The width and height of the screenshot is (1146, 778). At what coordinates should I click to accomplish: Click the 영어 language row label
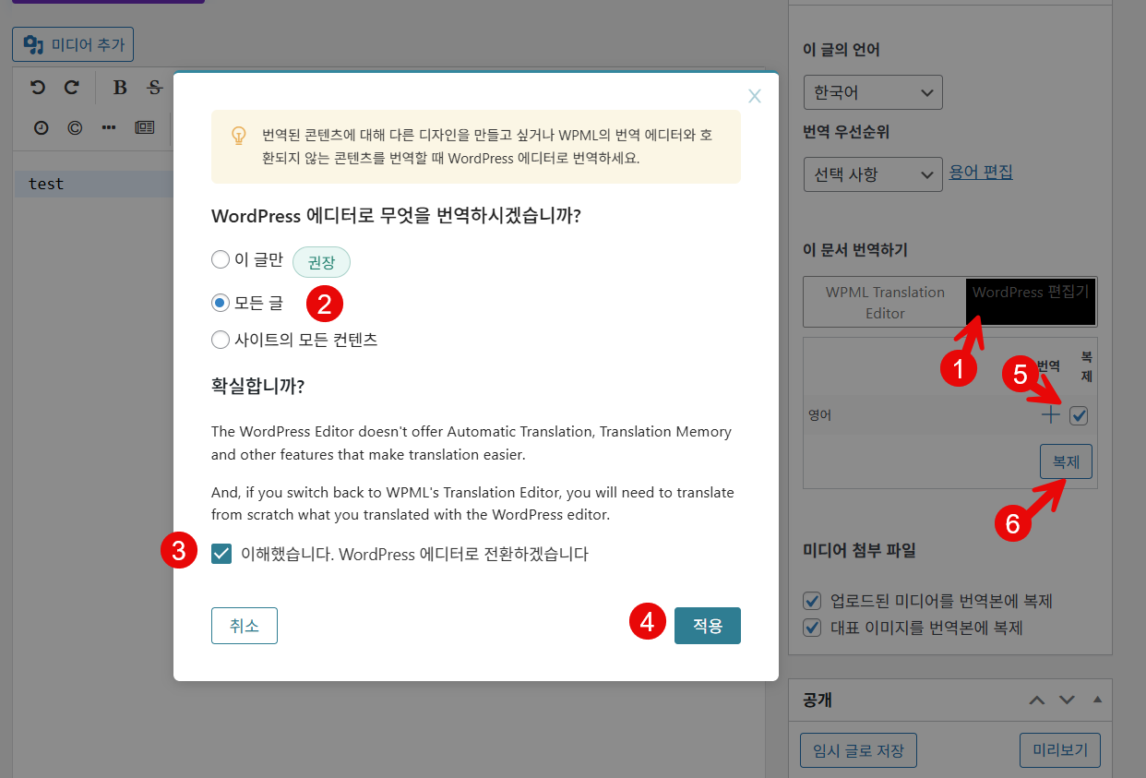tap(819, 415)
